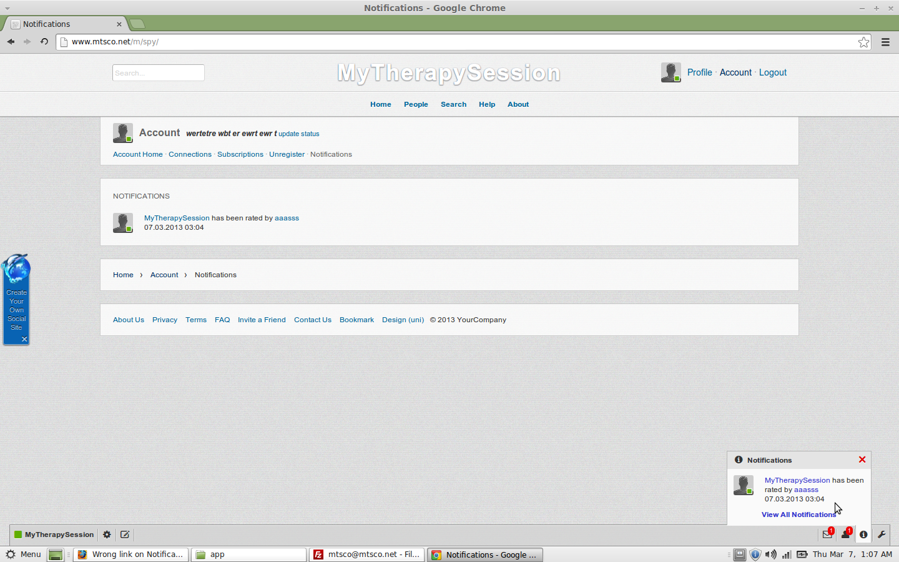The width and height of the screenshot is (899, 562).
Task: Click the gear icon next to MyTherapySession
Action: click(x=107, y=535)
